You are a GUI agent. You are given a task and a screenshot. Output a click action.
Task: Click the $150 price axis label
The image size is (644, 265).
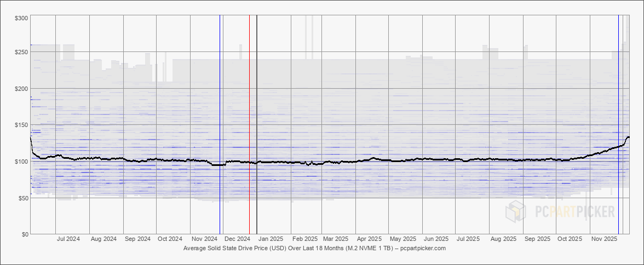21,125
